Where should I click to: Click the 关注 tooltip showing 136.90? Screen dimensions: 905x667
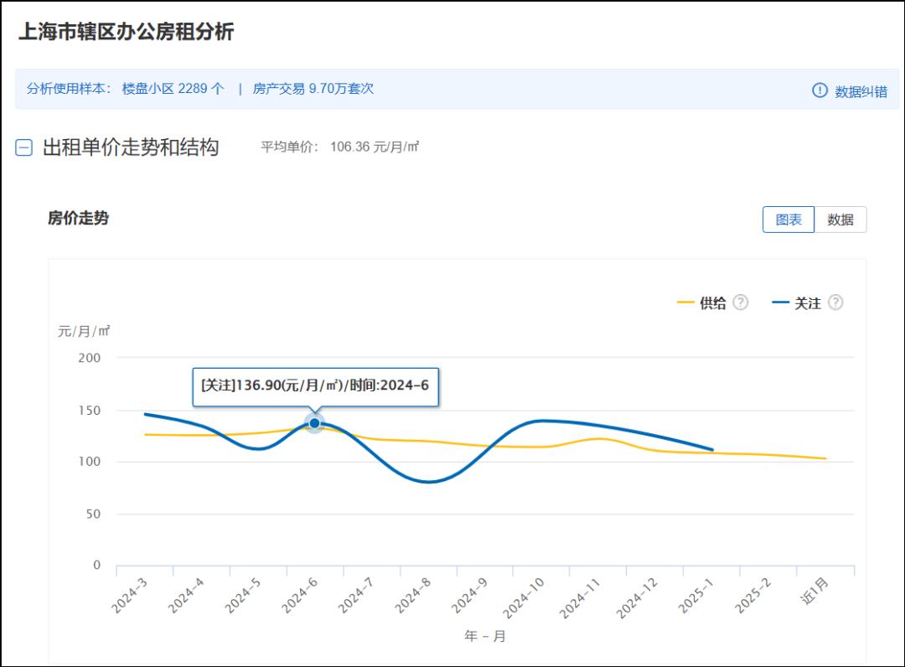[315, 385]
